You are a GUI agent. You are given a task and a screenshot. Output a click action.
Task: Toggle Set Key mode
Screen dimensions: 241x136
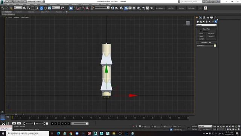[195, 129]
